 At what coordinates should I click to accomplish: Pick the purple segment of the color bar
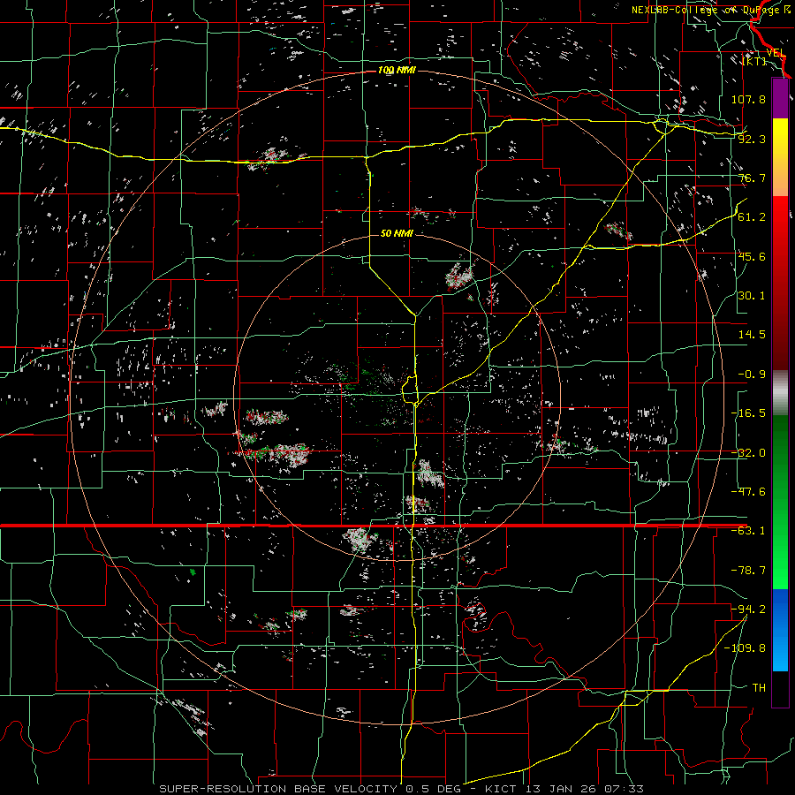780,98
